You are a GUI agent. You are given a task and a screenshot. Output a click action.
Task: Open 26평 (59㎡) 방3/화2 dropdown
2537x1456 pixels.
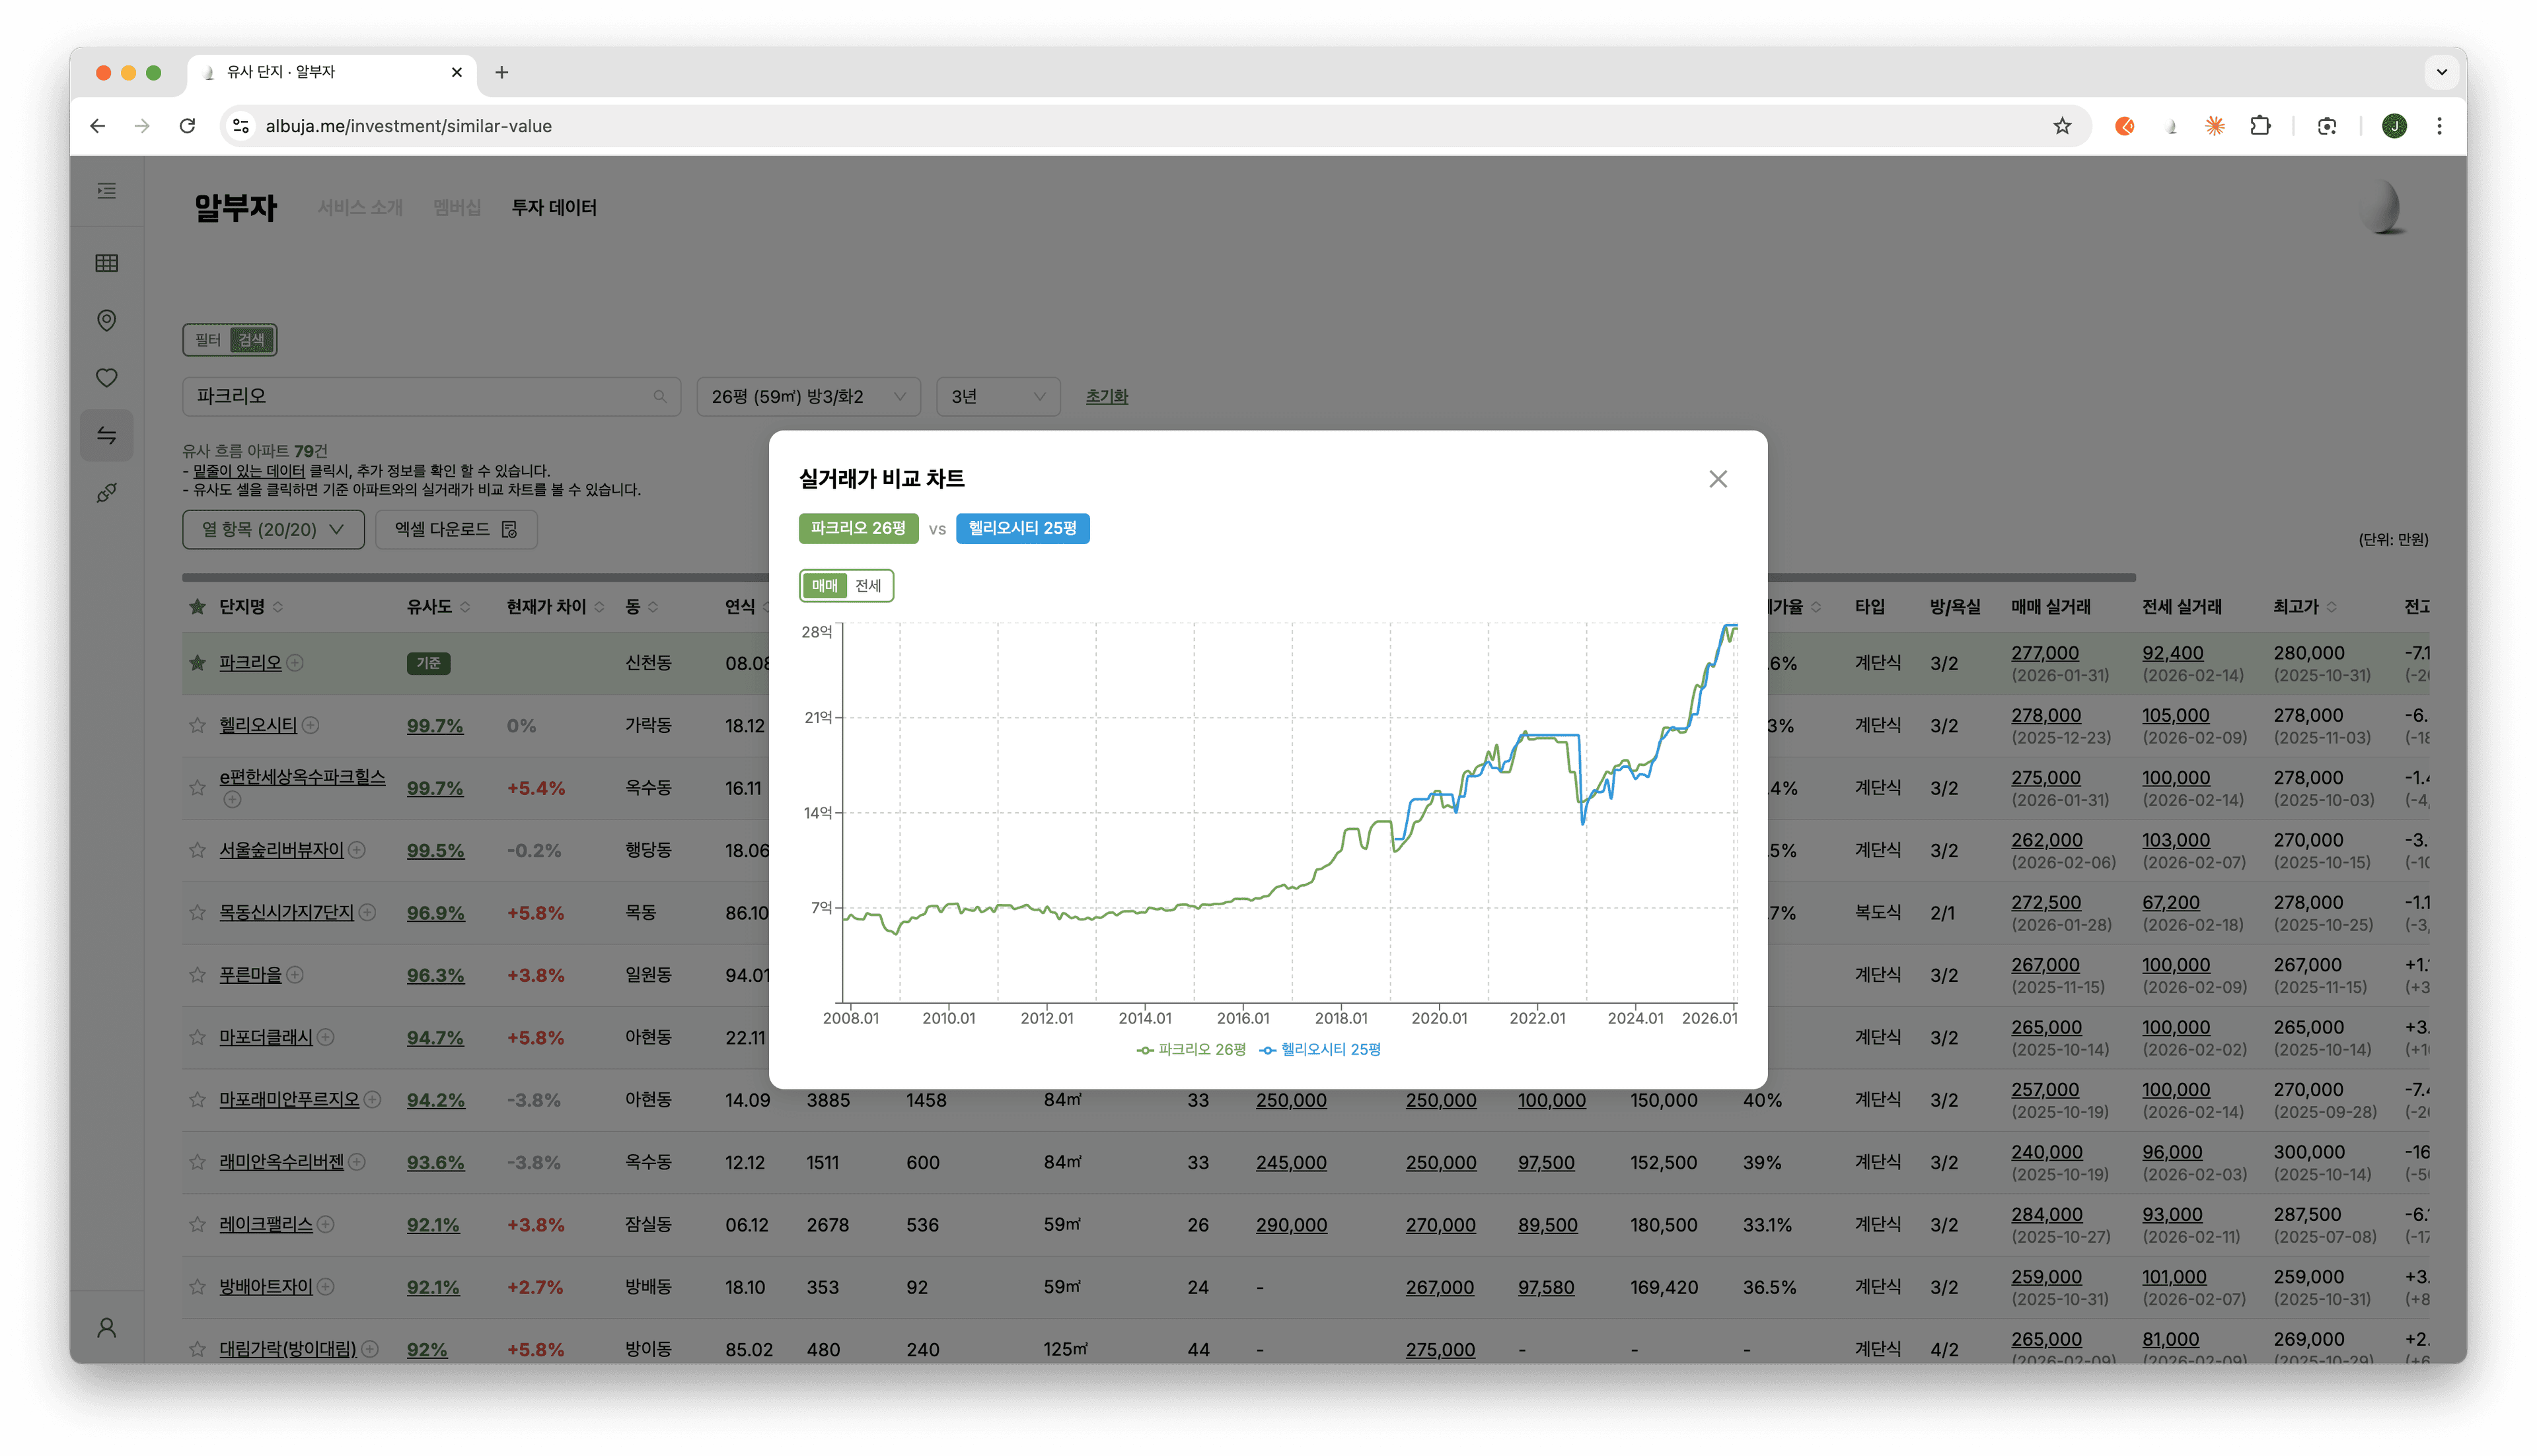pos(808,397)
